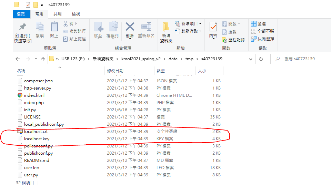
Task: Click Invert Selection in the ribbon
Action: point(263,39)
